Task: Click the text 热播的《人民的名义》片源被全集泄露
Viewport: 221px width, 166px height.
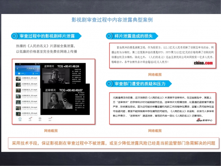Action: point(46,46)
